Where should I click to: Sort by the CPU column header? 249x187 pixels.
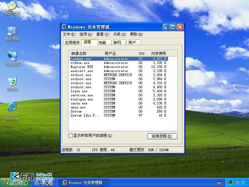click(141, 53)
